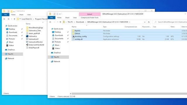
Task: Select the doorstop_config file icon
Action: pyautogui.click(x=73, y=36)
